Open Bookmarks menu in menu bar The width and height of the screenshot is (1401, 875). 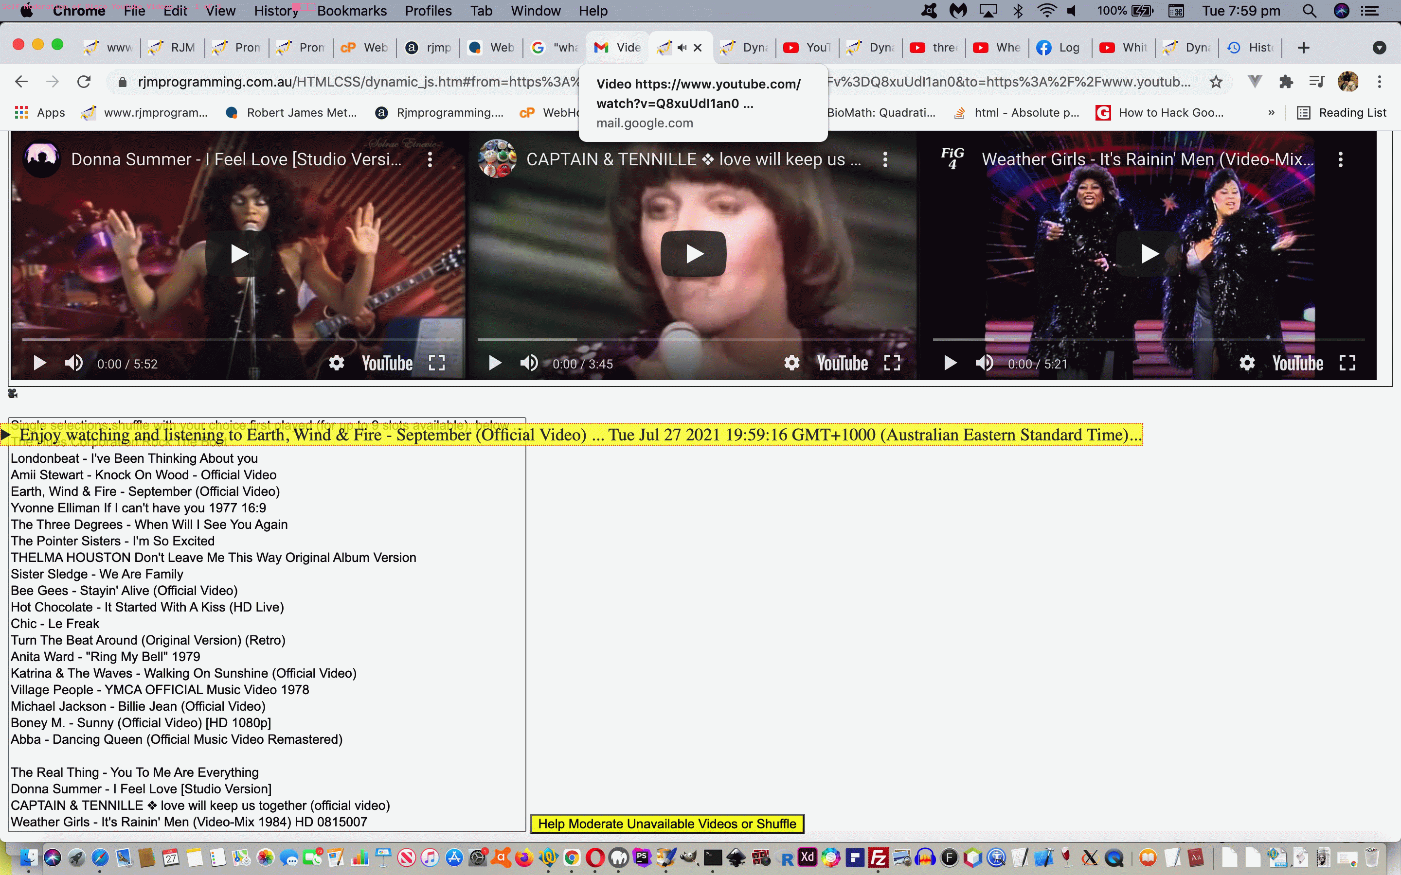click(351, 11)
